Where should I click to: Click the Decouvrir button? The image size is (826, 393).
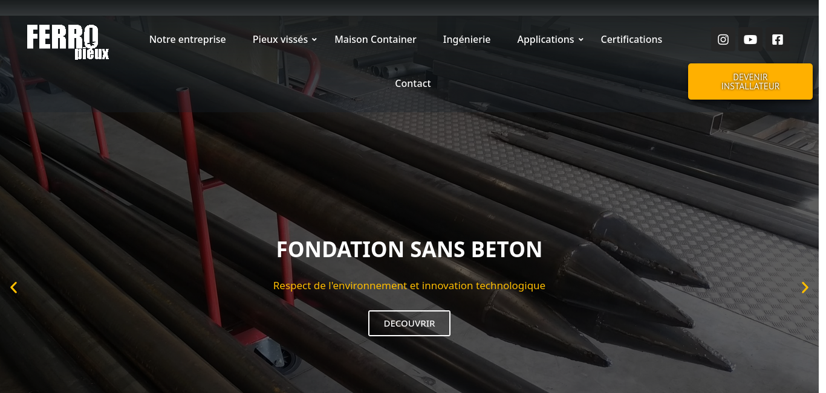click(409, 323)
